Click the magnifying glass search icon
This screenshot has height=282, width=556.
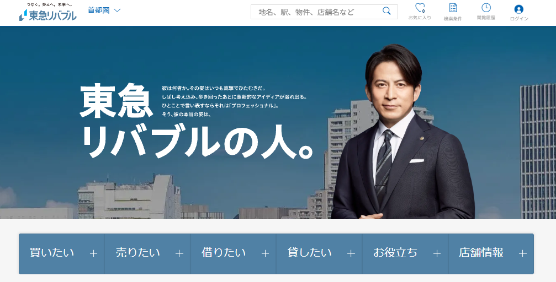386,11
